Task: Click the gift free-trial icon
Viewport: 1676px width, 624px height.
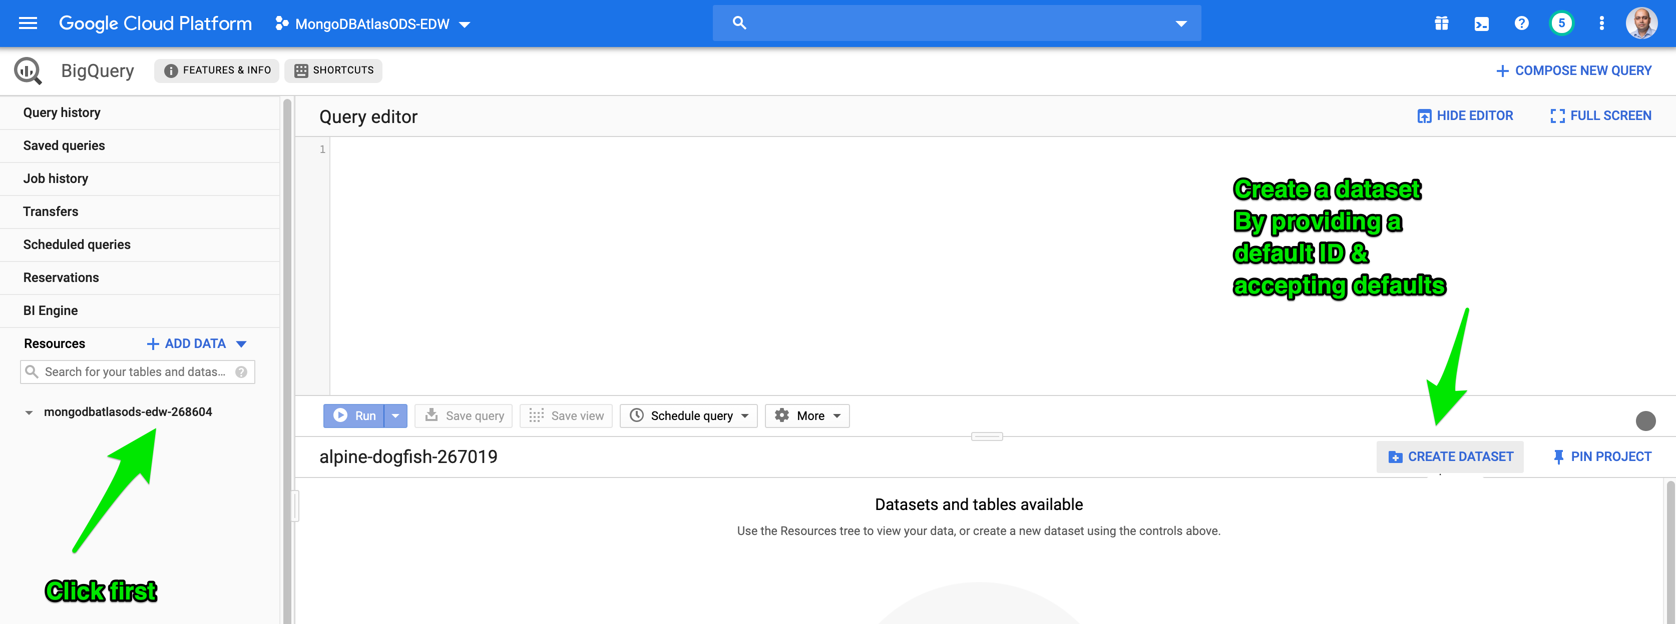Action: [x=1441, y=23]
